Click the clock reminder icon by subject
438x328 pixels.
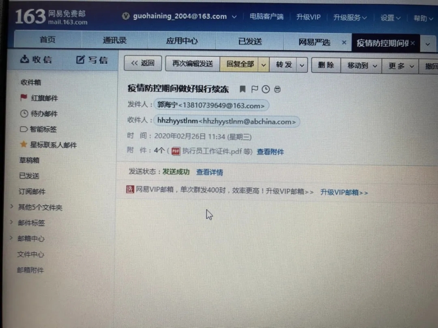coord(266,89)
